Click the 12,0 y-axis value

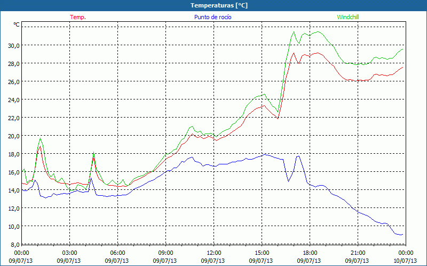coord(13,209)
